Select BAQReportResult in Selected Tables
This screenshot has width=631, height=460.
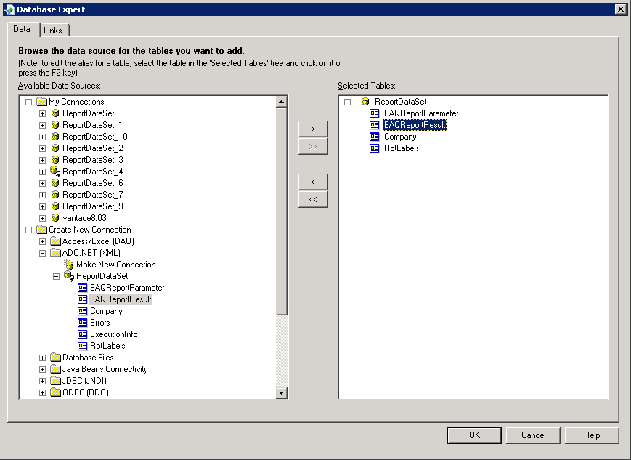415,125
